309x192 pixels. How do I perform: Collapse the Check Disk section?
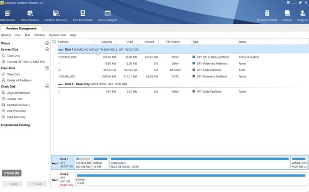pos(47,86)
